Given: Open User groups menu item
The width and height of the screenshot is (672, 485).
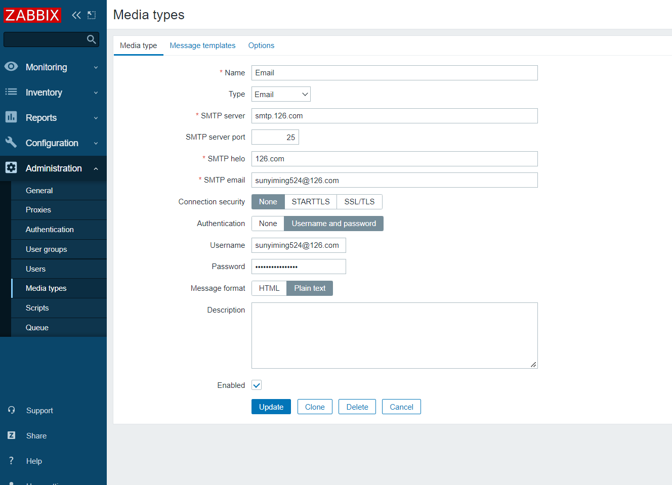Looking at the screenshot, I should click(x=59, y=249).
